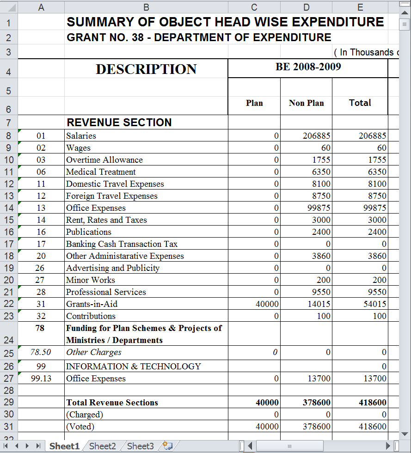Viewport: 411px width, 453px height.
Task: Click the 'Other Administarative Expenses' cell
Action: tap(146, 256)
